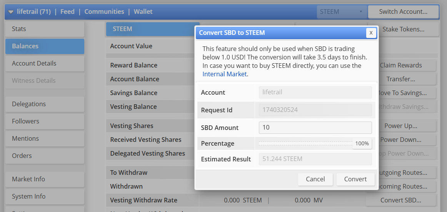Open the Delegations sidebar tab
Viewport: 447px width, 212px height.
pyautogui.click(x=45, y=104)
